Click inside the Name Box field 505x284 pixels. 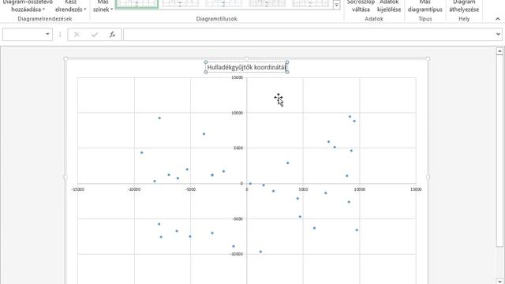[23, 34]
